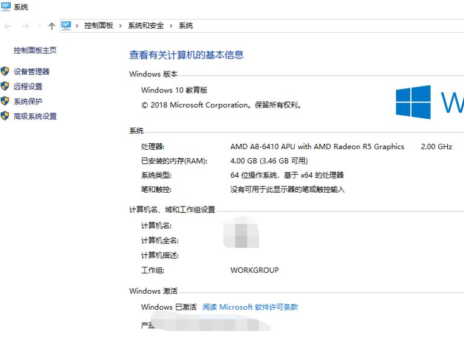Viewport: 464px width, 339px height.
Task: Click the forward navigation arrow
Action: [x=25, y=26]
